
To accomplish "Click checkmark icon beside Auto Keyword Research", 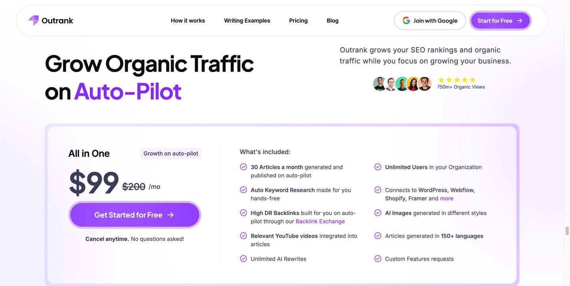I will pyautogui.click(x=243, y=190).
